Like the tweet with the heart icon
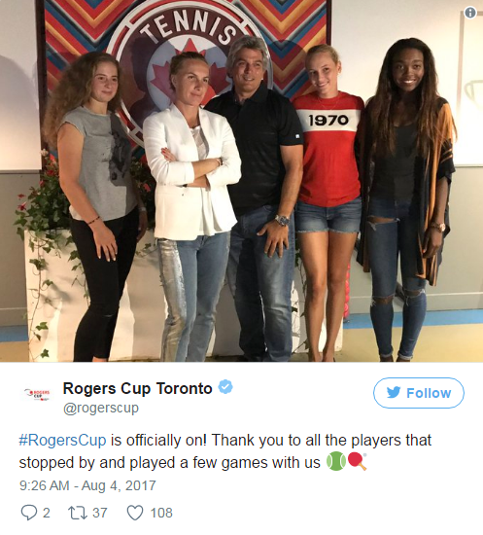Image resolution: width=483 pixels, height=535 pixels. pyautogui.click(x=135, y=513)
